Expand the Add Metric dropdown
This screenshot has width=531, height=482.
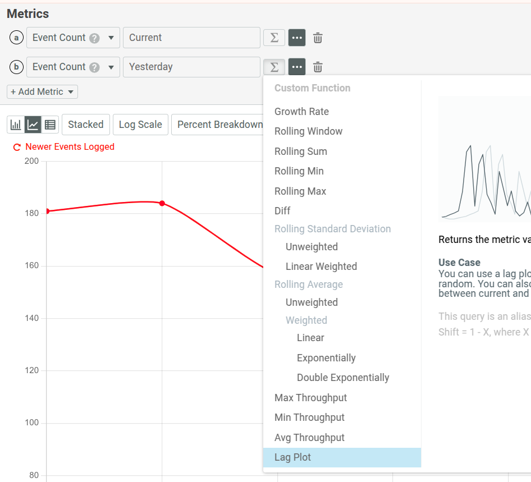point(42,91)
